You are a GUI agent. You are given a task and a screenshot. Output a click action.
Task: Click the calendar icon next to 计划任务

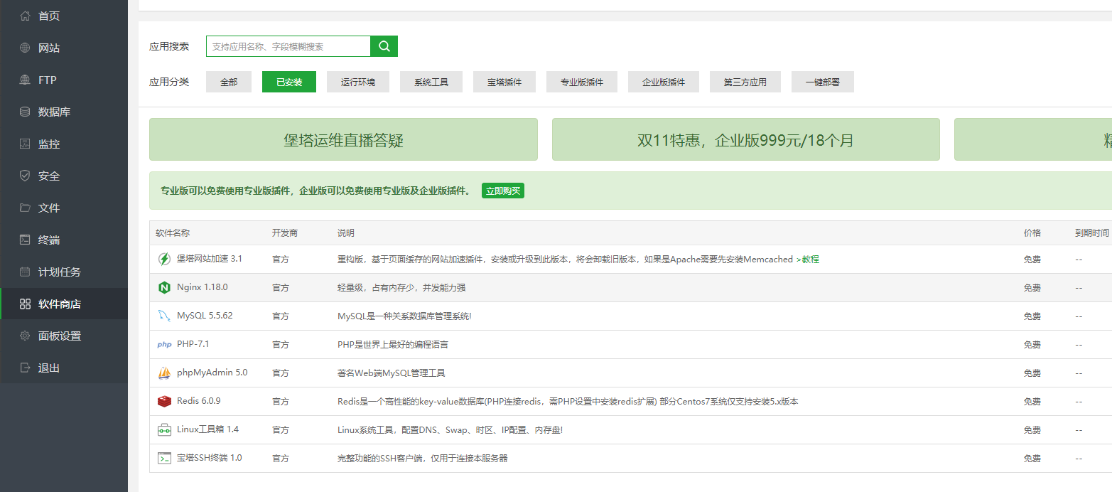point(25,272)
